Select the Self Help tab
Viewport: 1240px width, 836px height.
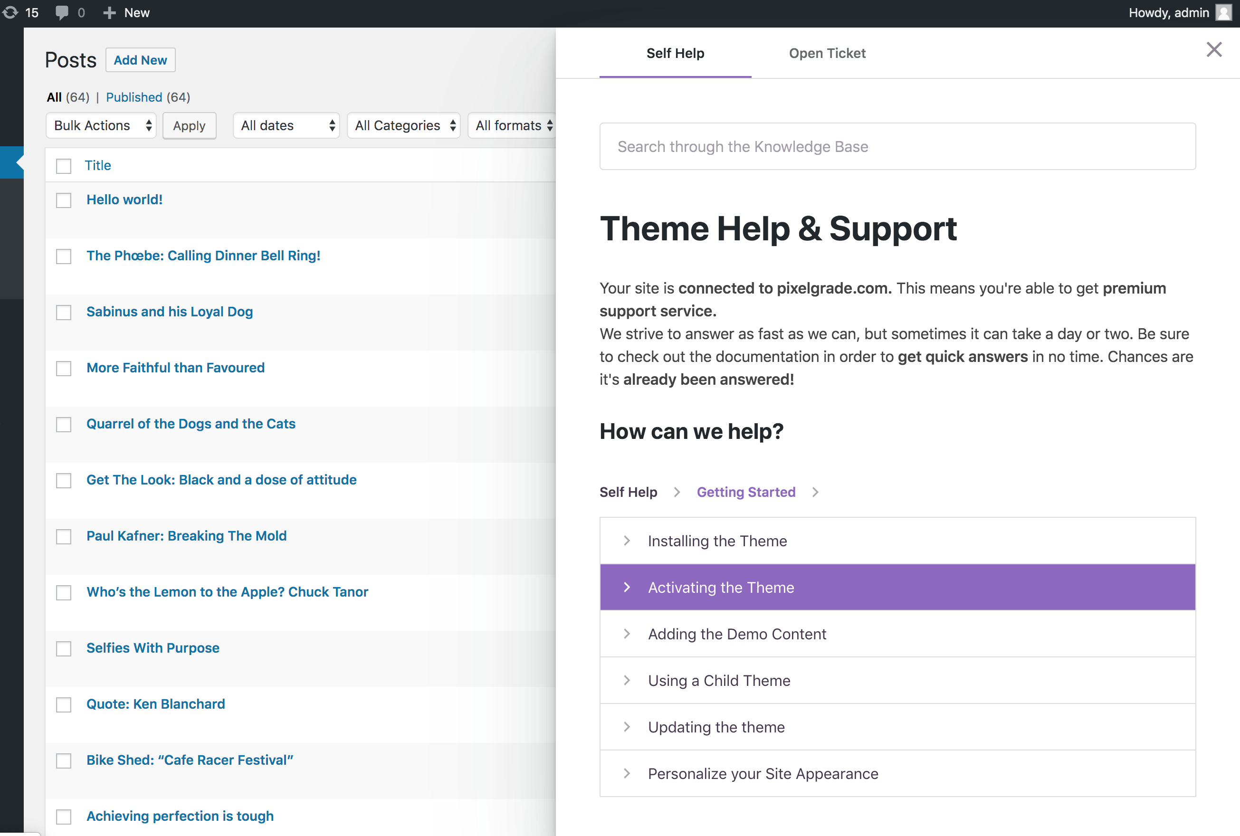click(675, 53)
